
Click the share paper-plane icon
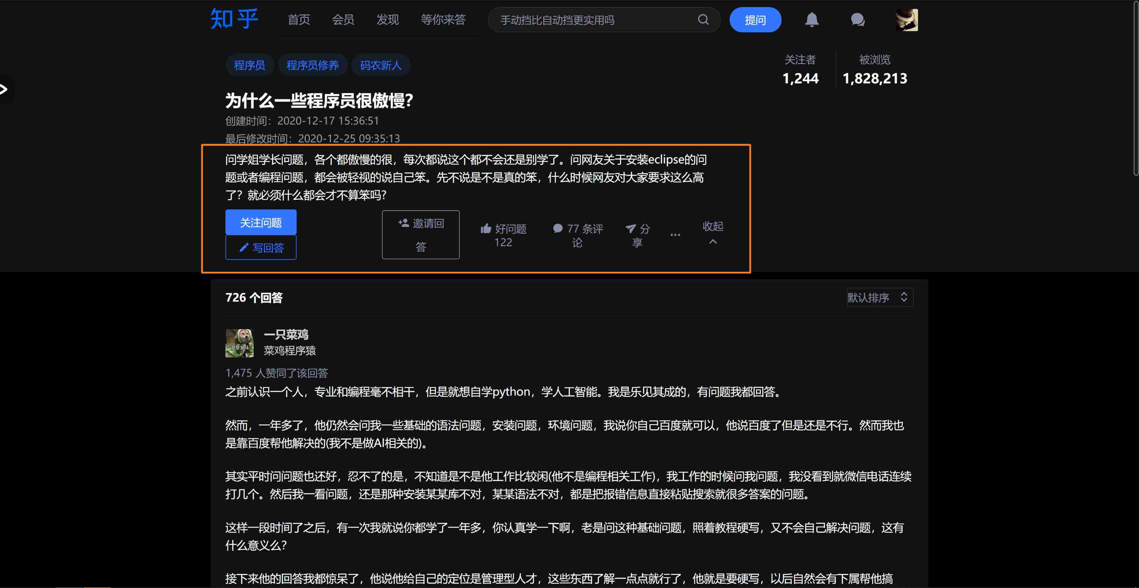click(x=631, y=228)
